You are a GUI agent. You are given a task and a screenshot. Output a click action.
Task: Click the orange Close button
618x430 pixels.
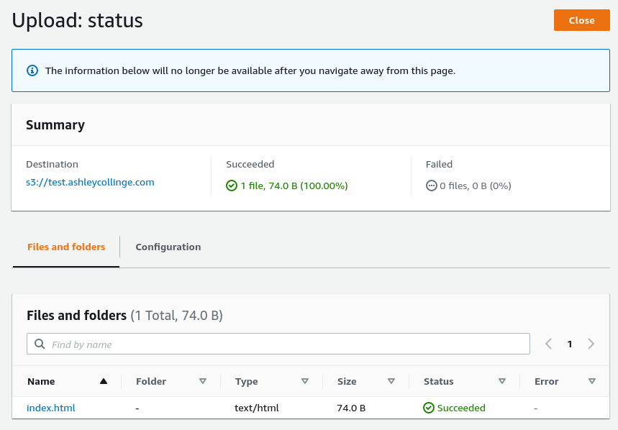click(x=581, y=20)
